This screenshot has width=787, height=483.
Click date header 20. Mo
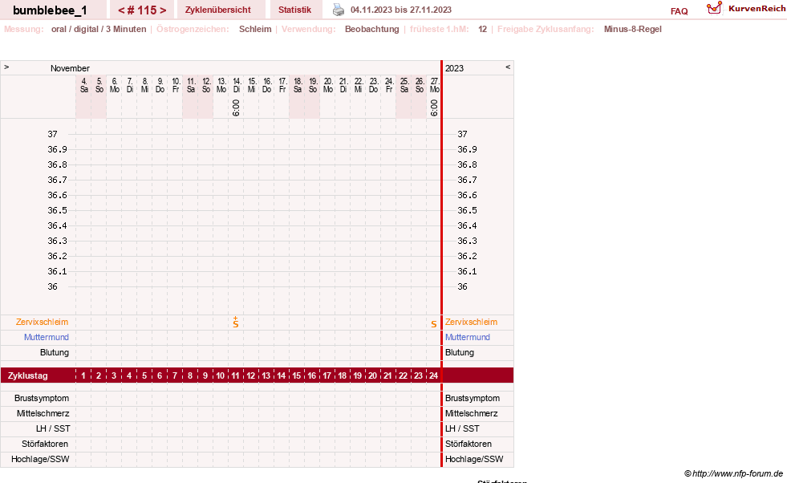(328, 85)
